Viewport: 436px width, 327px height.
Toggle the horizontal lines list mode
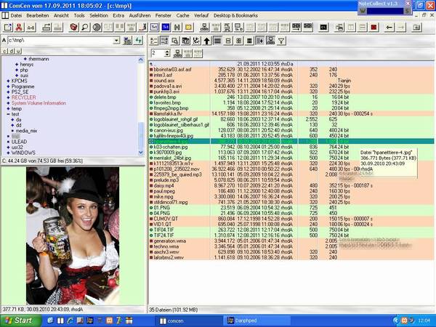(217, 41)
